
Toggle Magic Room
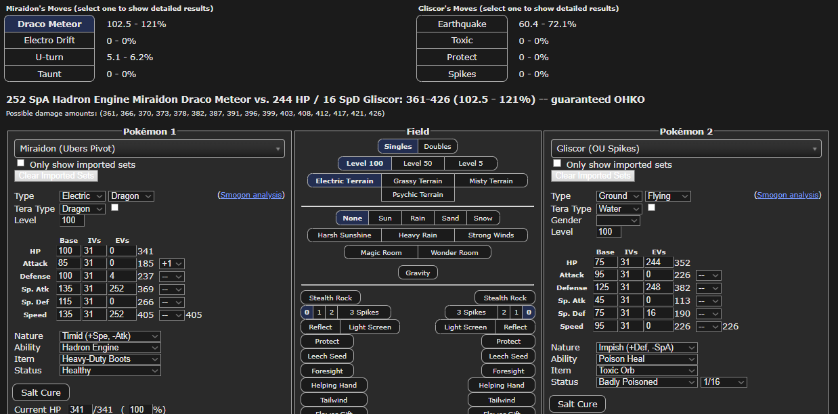click(x=381, y=253)
